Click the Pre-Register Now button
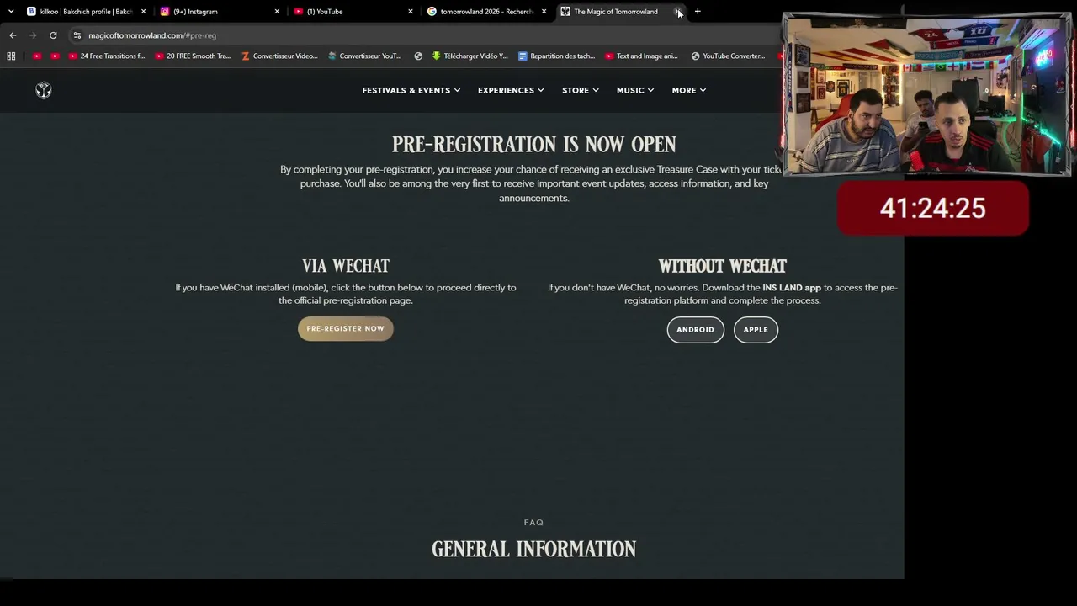Viewport: 1077px width, 606px height. [346, 329]
